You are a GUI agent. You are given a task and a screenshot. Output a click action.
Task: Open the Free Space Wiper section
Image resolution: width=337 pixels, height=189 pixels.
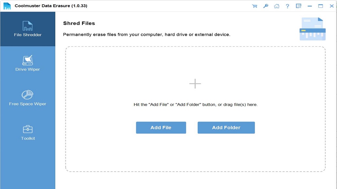[x=28, y=98]
